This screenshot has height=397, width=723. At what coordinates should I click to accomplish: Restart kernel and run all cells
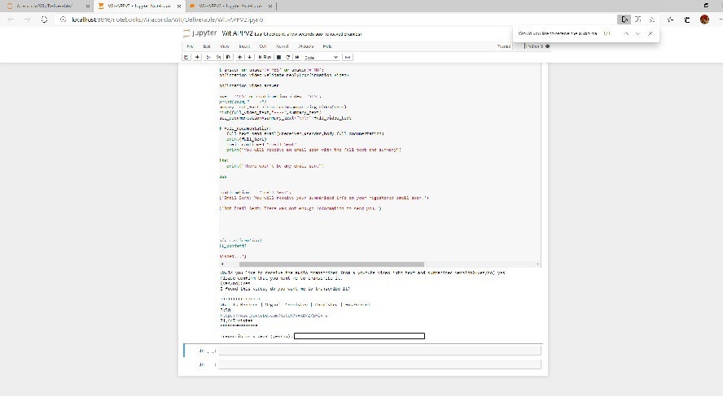tap(297, 57)
